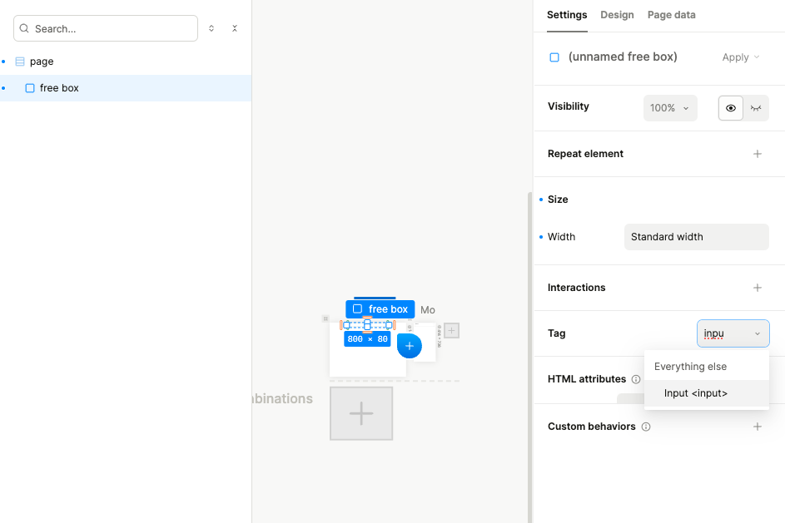The height and width of the screenshot is (523, 785).
Task: Open the Tag combo box chevron
Action: (757, 333)
